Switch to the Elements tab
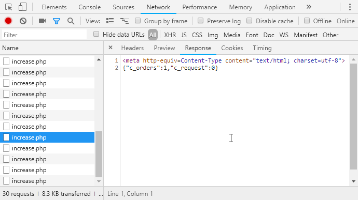Viewport: 358px width, 200px height. click(54, 7)
